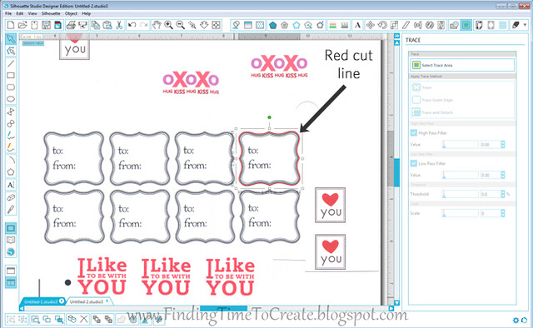Screen dimensions: 533x328
Task: Click Trace Outer Edge button
Action: (432, 100)
